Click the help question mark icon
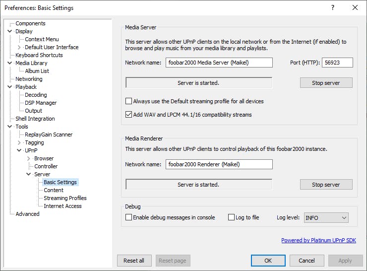 [332, 7]
